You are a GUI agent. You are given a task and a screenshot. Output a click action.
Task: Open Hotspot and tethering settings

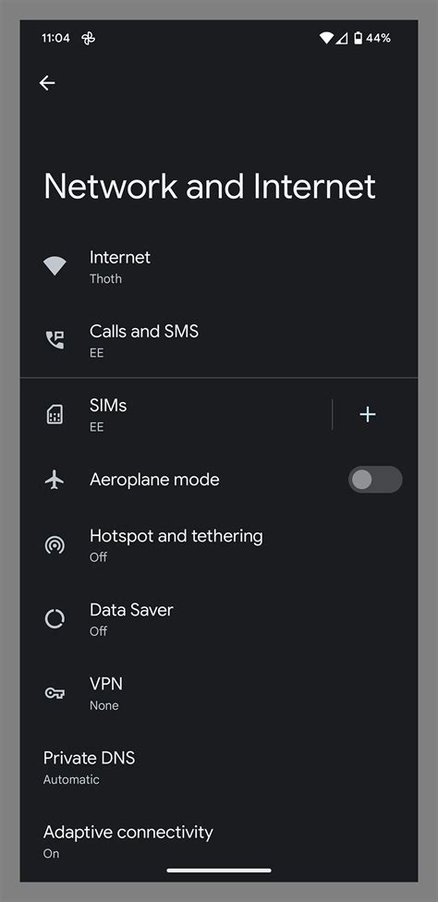219,545
